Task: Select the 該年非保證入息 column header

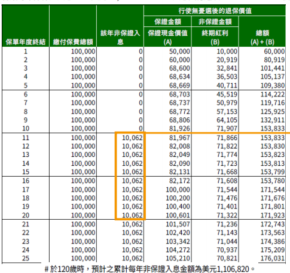Action: pyautogui.click(x=120, y=37)
